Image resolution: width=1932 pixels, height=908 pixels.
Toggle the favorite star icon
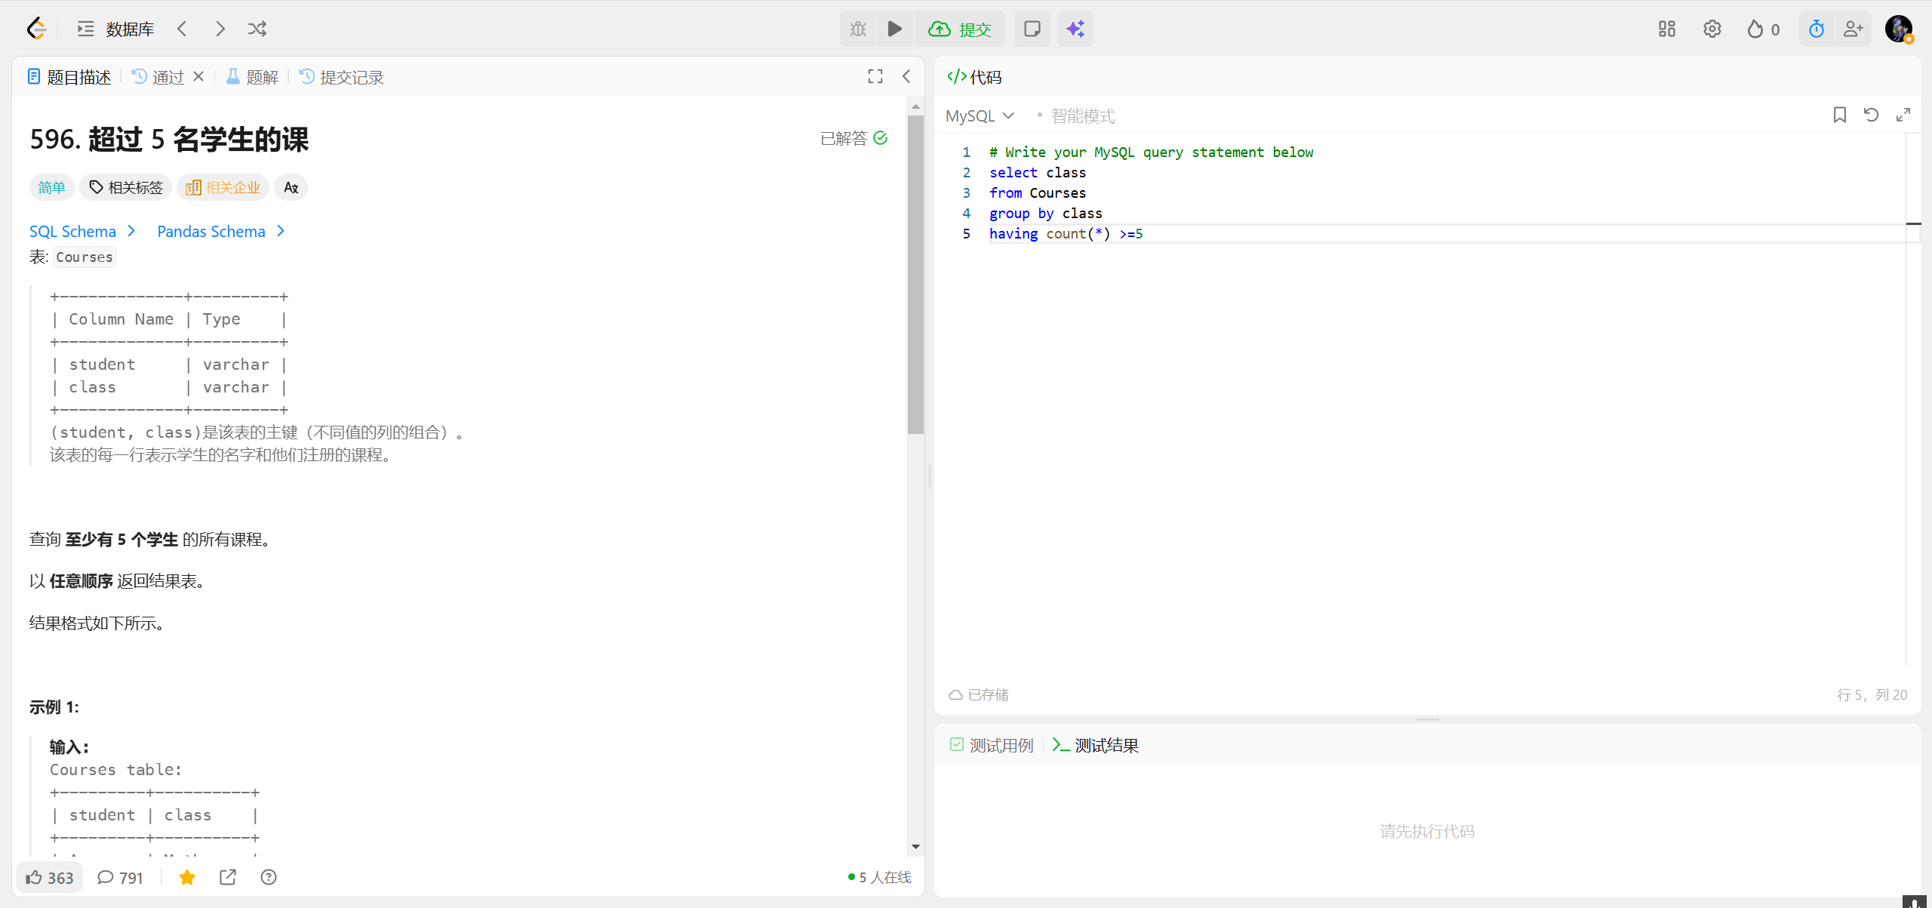click(187, 877)
